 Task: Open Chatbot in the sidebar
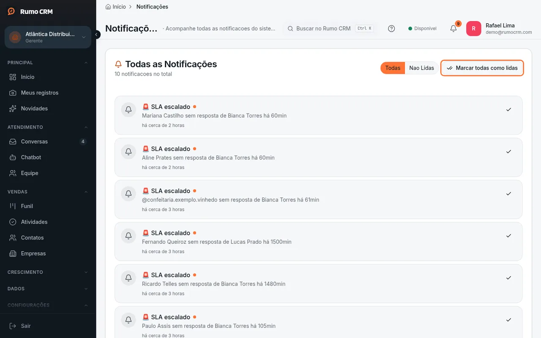48,157
